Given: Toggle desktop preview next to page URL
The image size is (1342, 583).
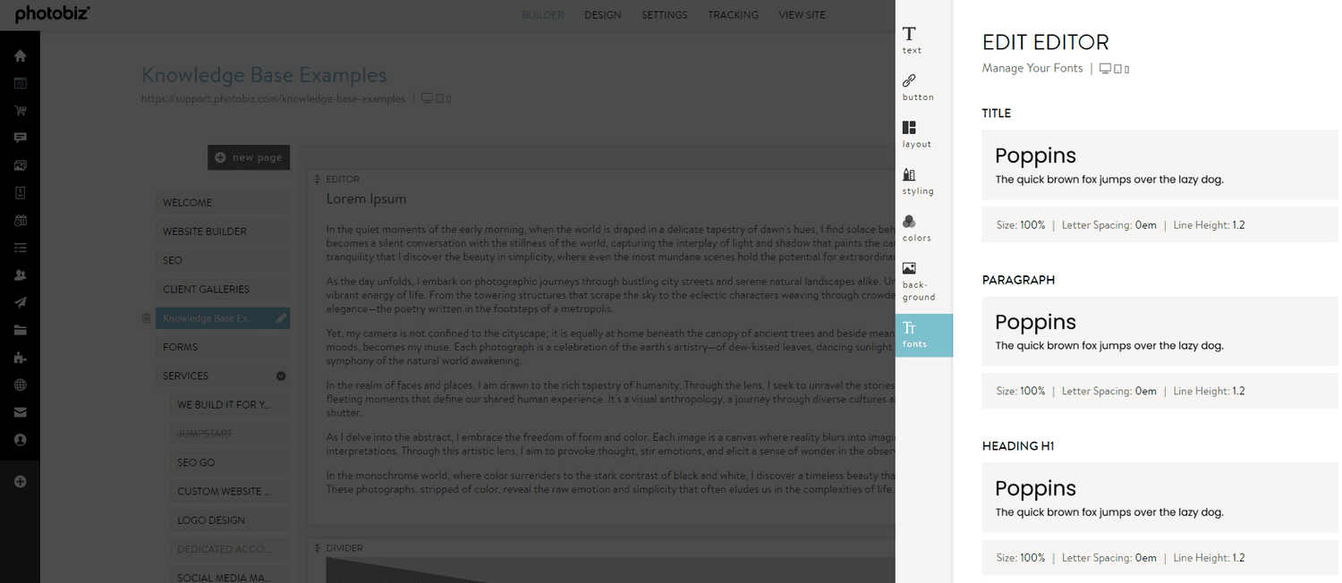Looking at the screenshot, I should 427,98.
